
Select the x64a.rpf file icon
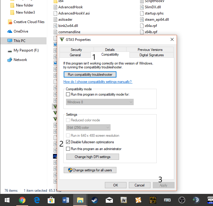pyautogui.click(x=142, y=26)
